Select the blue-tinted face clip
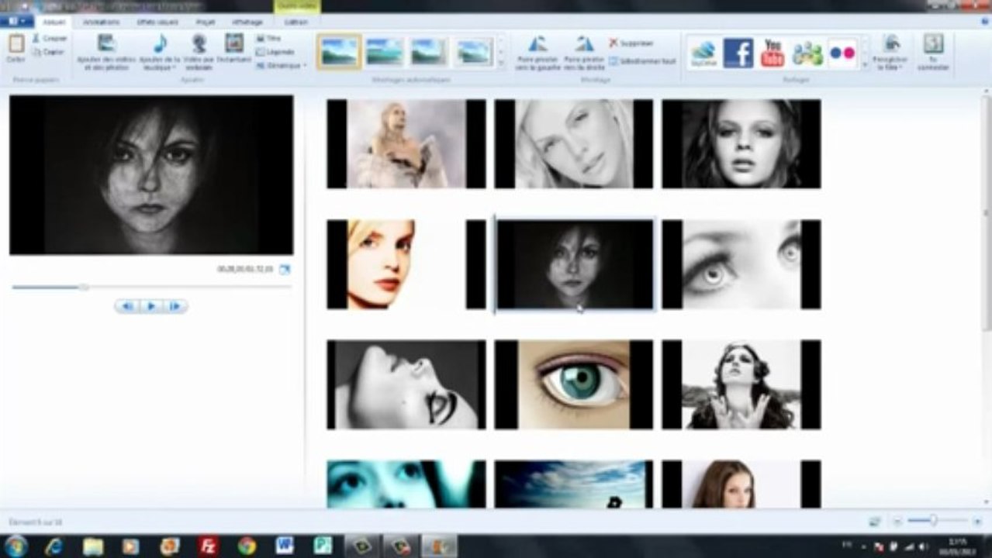 click(406, 484)
